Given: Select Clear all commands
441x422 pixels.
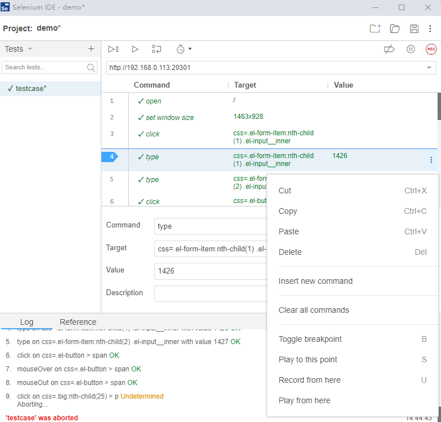Looking at the screenshot, I should (353, 310).
